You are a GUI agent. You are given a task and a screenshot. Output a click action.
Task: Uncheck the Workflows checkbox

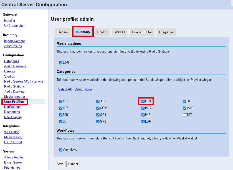(x=61, y=150)
